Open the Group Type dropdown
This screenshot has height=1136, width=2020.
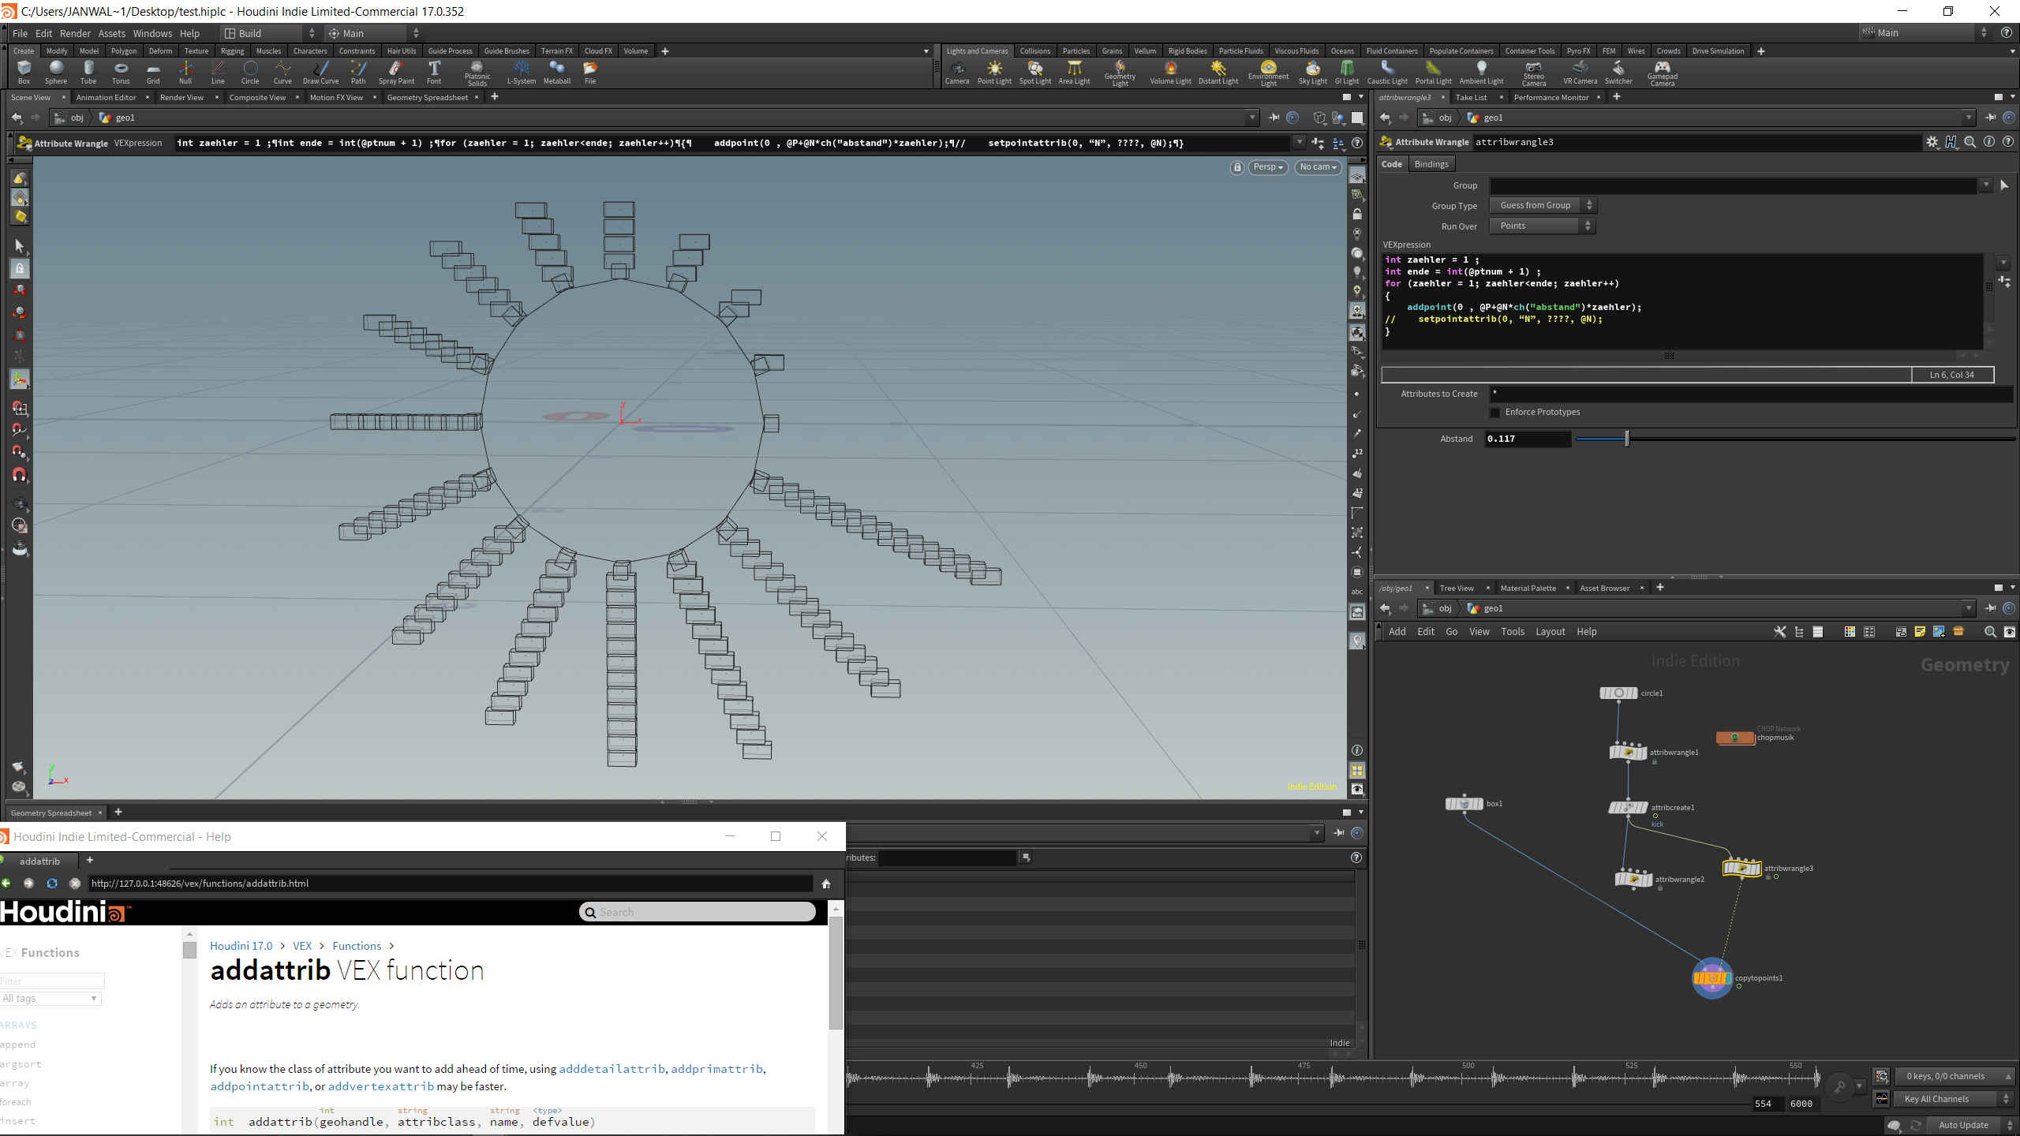point(1542,205)
